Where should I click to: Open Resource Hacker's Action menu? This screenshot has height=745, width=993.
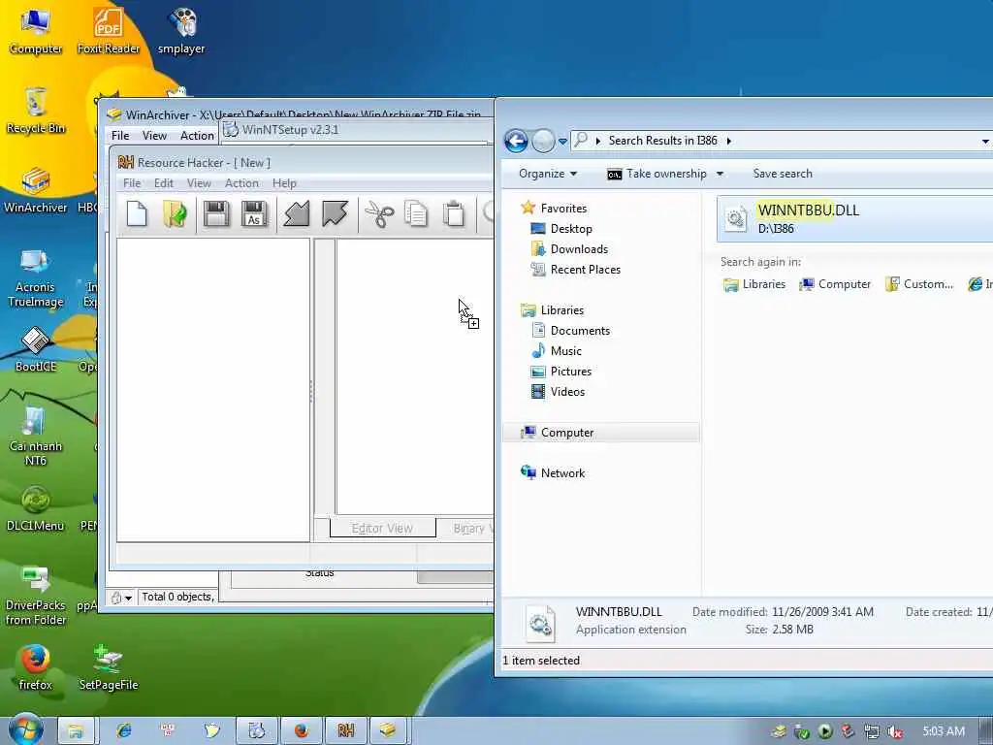click(241, 183)
